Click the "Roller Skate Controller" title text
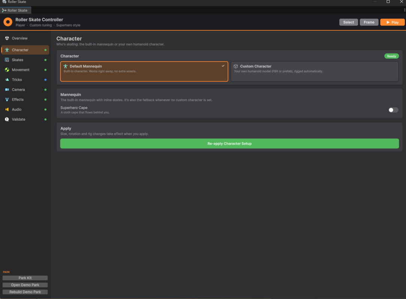The height and width of the screenshot is (299, 406). coord(39,20)
